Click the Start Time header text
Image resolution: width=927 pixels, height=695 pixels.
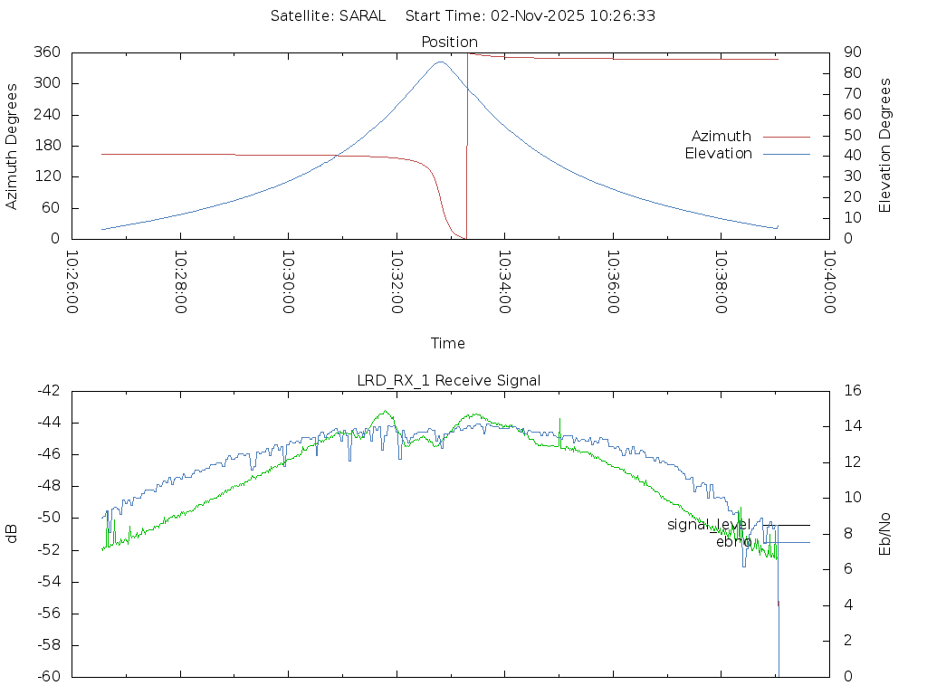(x=530, y=15)
